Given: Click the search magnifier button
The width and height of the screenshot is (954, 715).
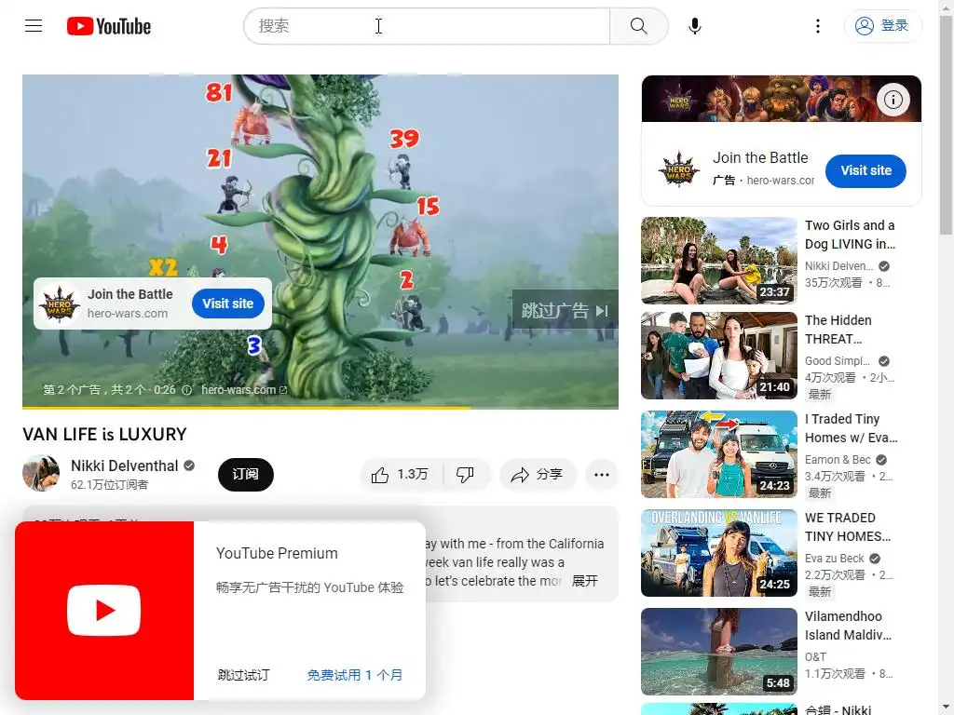Looking at the screenshot, I should point(638,26).
